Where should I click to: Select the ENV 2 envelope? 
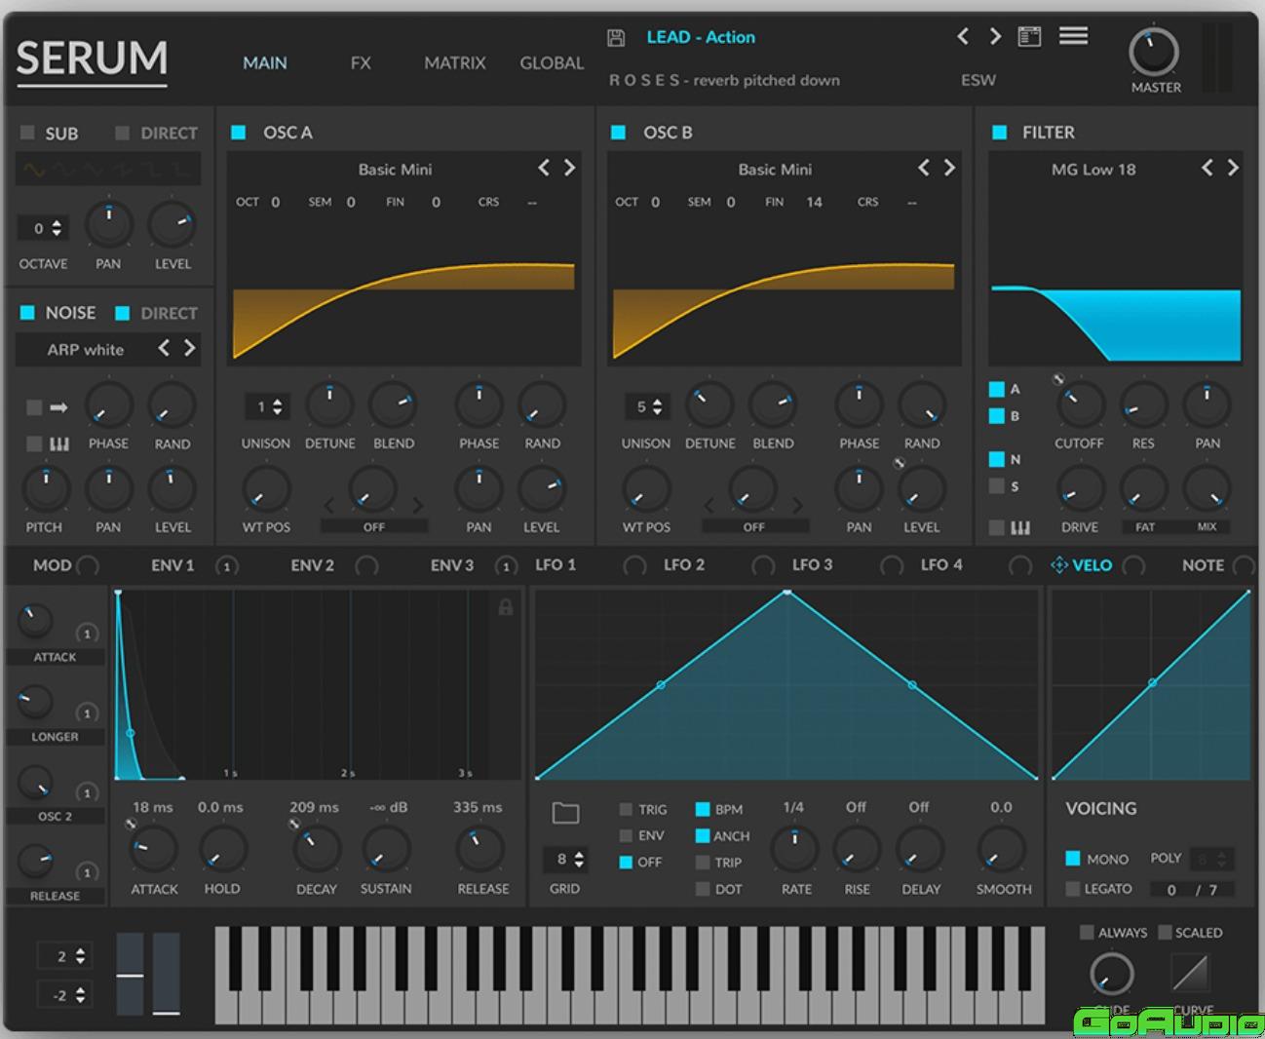pyautogui.click(x=312, y=565)
